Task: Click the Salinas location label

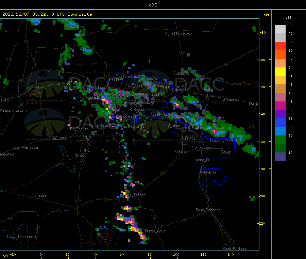Action: (59, 138)
